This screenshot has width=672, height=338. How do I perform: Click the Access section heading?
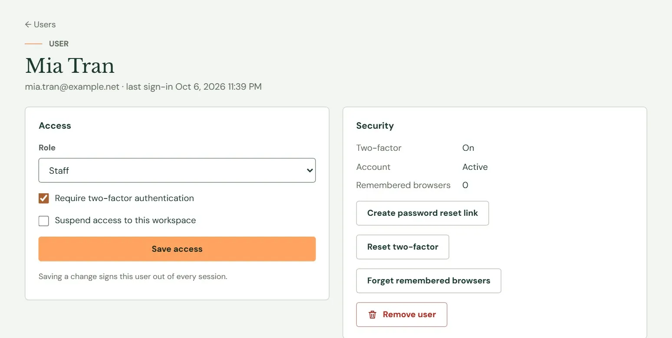click(x=55, y=126)
